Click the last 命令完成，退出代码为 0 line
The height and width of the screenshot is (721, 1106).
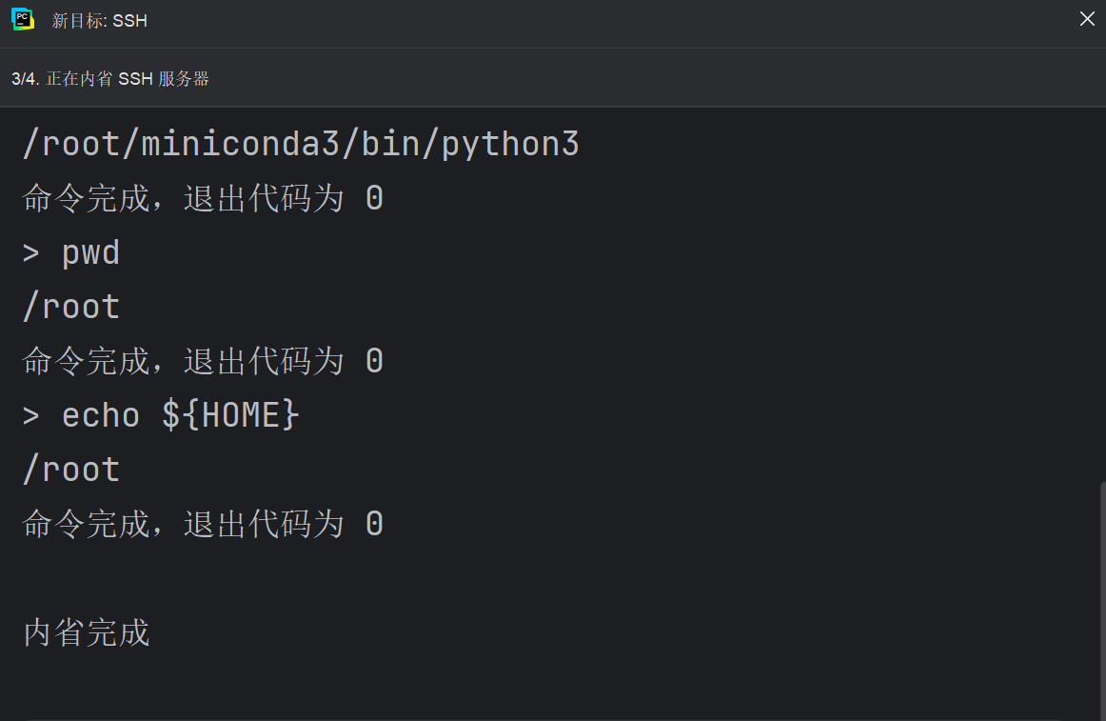click(x=203, y=525)
